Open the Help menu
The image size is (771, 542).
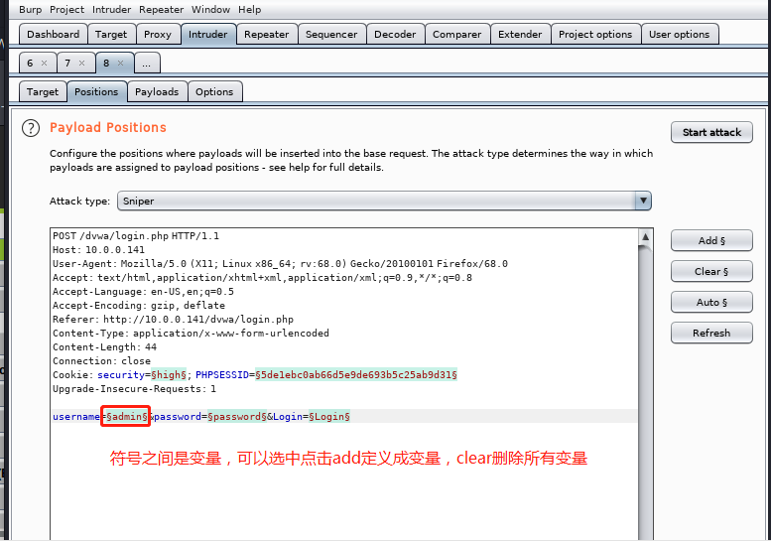pos(249,9)
